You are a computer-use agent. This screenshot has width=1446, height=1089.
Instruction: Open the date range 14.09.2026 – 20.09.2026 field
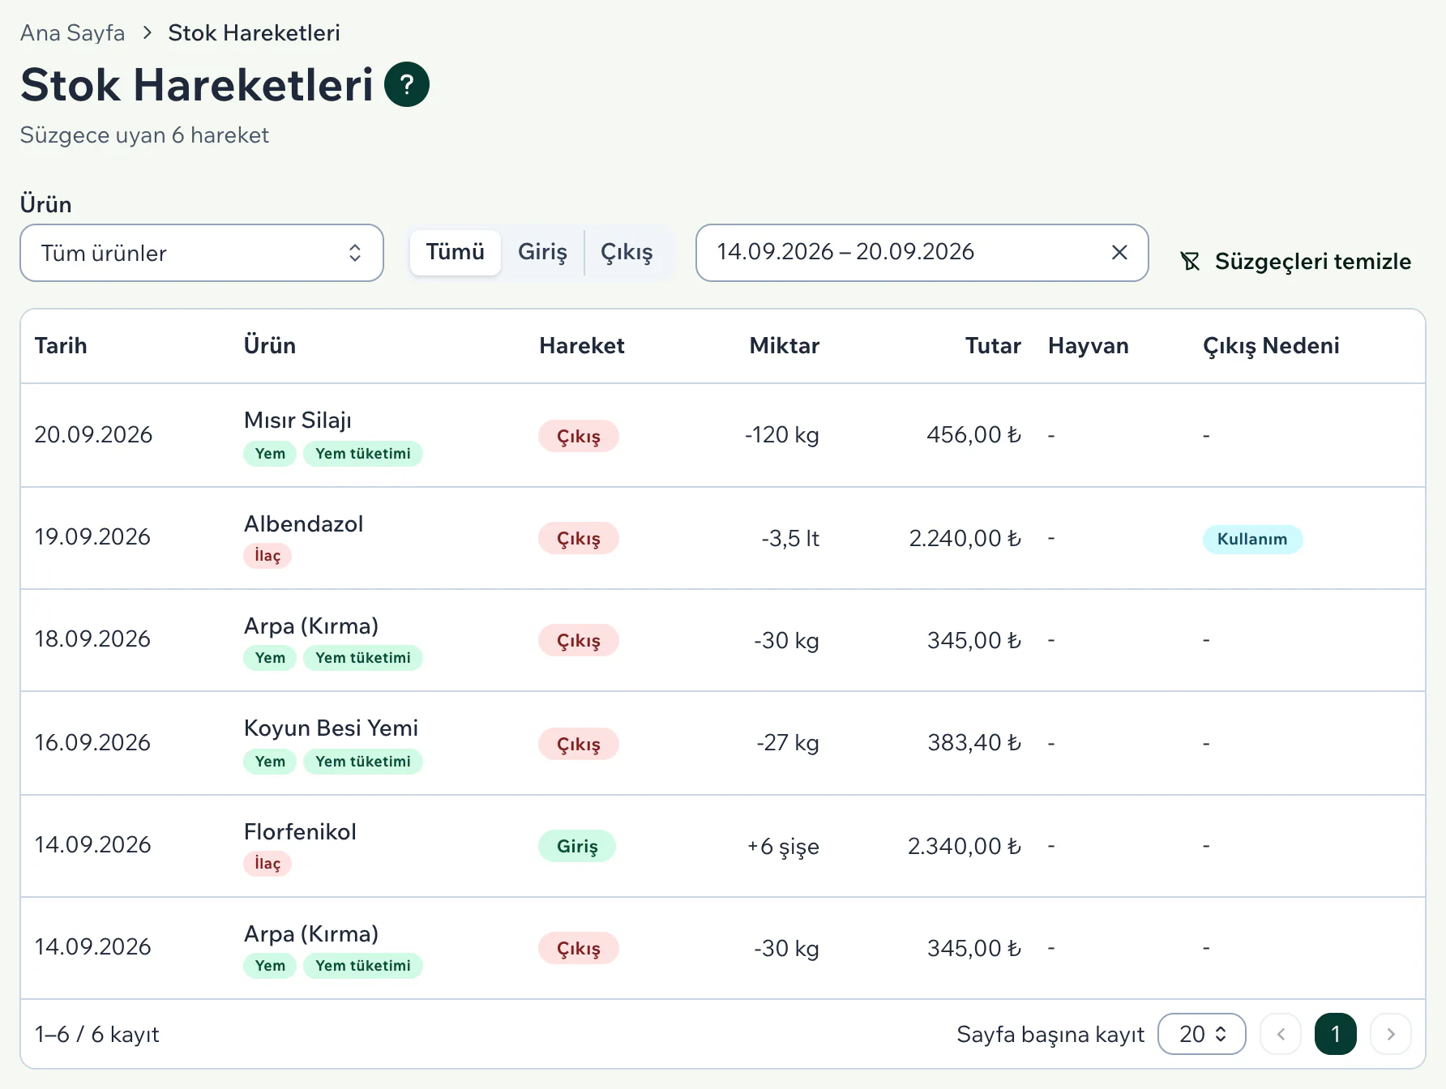922,253
